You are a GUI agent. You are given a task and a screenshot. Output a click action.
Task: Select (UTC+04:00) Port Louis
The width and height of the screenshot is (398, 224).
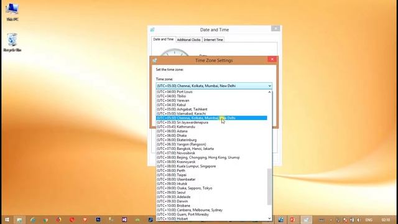point(211,91)
